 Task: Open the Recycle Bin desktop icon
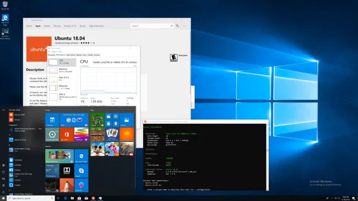click(x=5, y=6)
